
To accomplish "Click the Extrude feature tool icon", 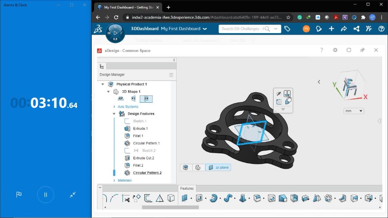I will 199,198.
